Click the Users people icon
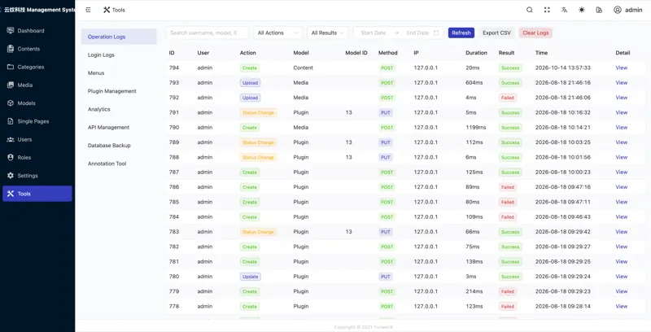 11,139
